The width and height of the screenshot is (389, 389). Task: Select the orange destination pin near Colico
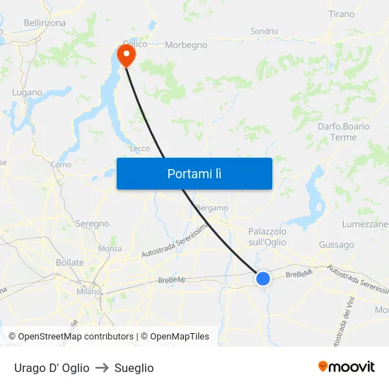coord(127,56)
